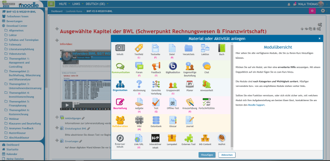Select the Test checkmark module icon

156,102
